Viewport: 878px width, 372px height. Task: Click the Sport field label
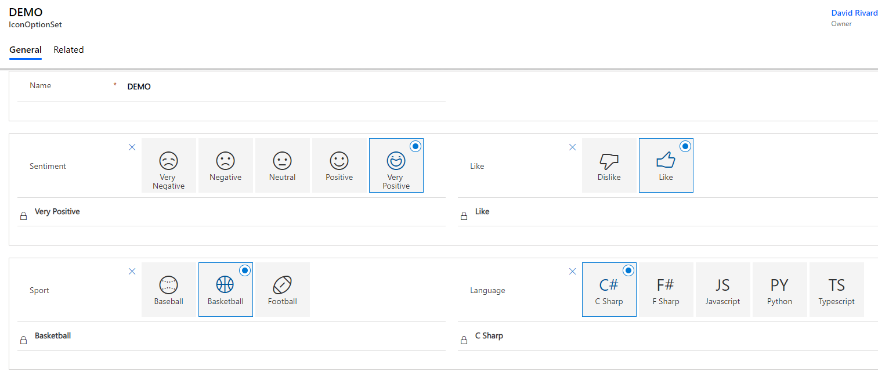pos(39,290)
